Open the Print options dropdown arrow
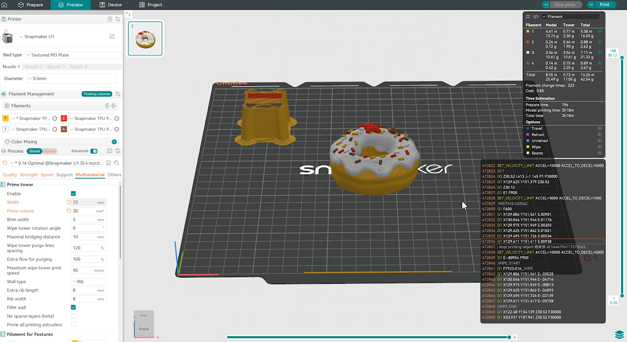The height and width of the screenshot is (342, 627). pos(591,5)
